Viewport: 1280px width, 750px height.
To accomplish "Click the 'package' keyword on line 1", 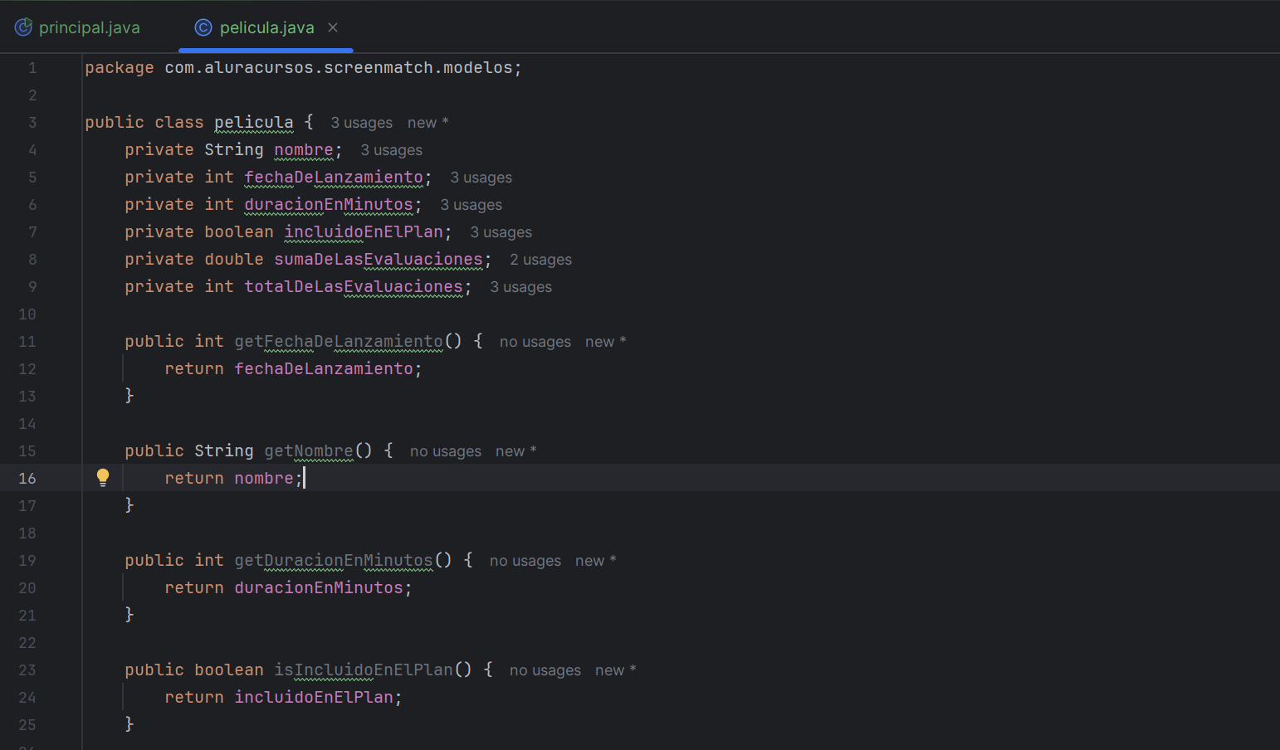I will pyautogui.click(x=120, y=67).
